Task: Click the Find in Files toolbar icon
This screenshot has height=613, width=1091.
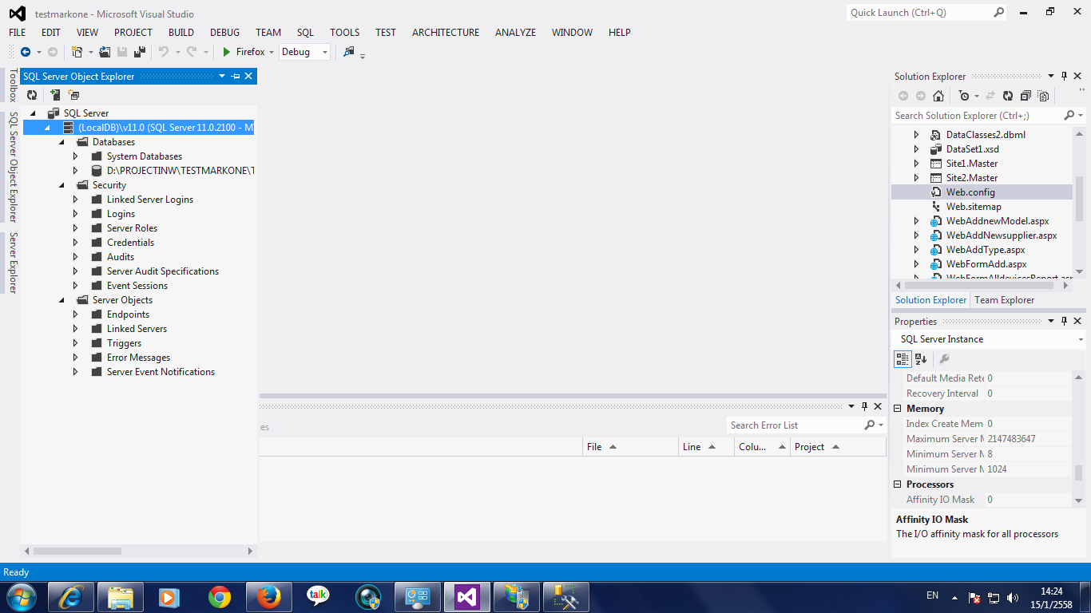Action: pos(349,52)
